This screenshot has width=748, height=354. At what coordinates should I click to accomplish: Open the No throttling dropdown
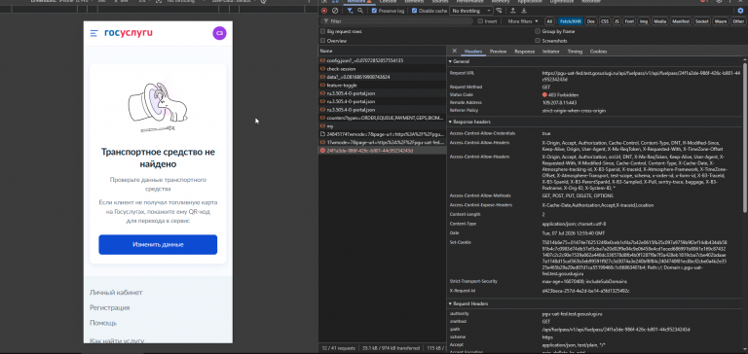471,11
